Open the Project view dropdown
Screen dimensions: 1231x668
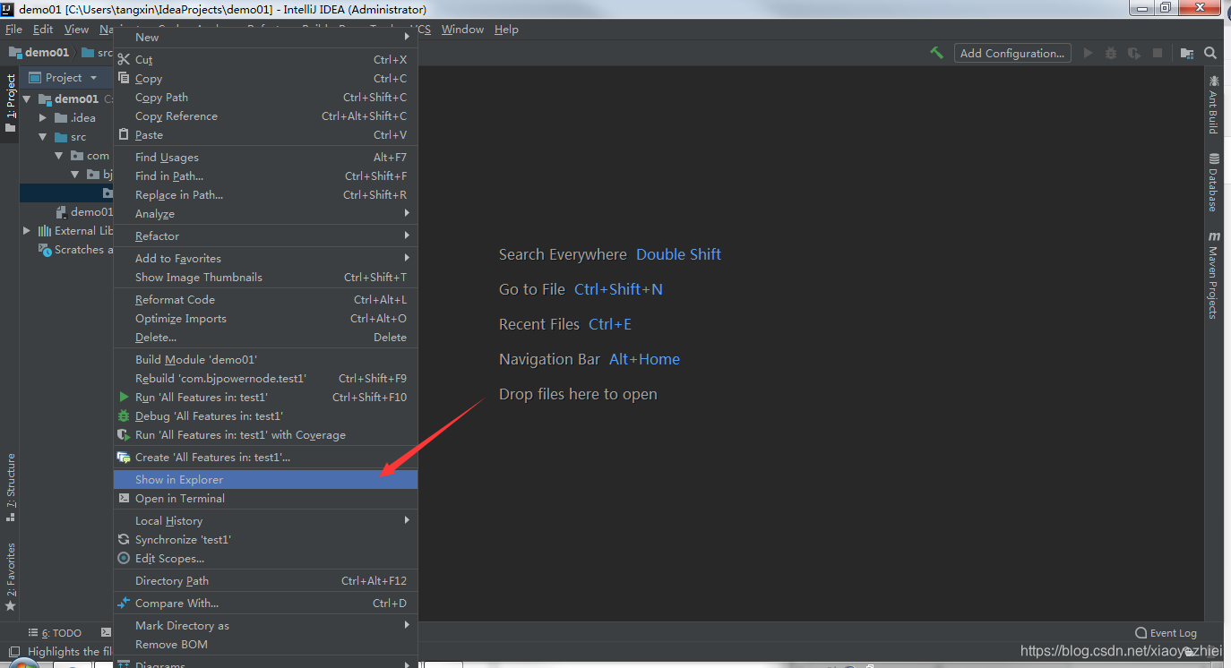click(x=63, y=78)
